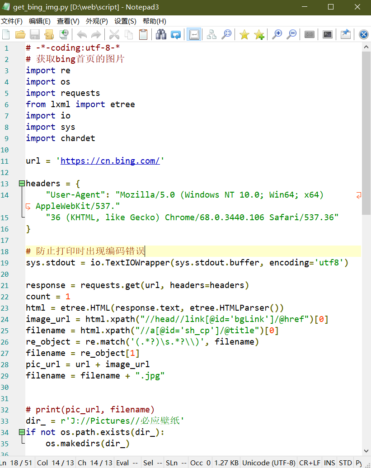Click the magnifier focus view icon
Image resolution: width=371 pixels, height=468 pixels.
point(226,35)
